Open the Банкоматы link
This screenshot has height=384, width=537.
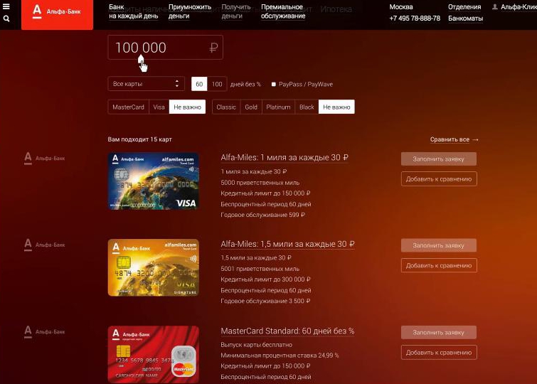tap(465, 18)
